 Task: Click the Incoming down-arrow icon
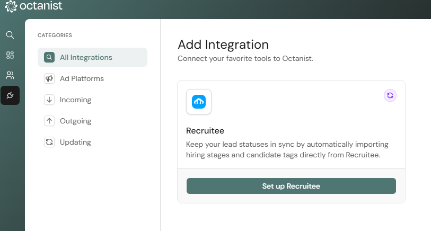49,100
